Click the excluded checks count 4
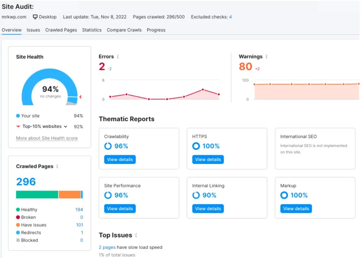 [x=230, y=17]
